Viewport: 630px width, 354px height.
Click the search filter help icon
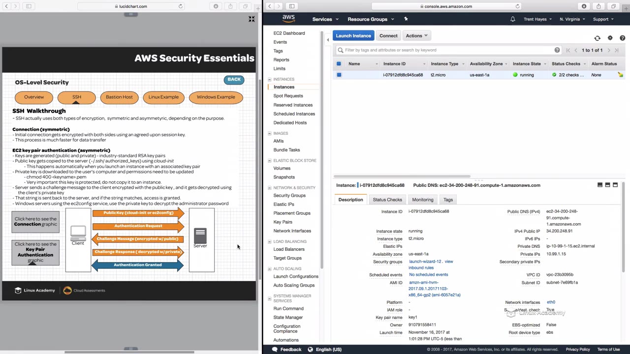click(557, 50)
